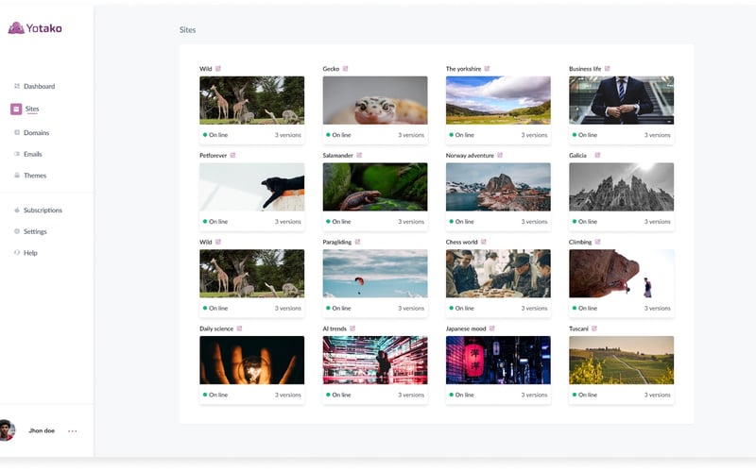Click the "Business life" site title
Viewport: 756px width, 472px height.
click(x=585, y=68)
